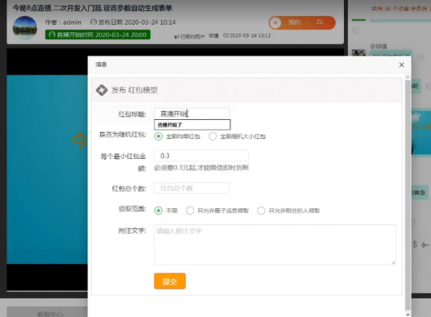Click the 附注文字 textarea

(x=275, y=244)
